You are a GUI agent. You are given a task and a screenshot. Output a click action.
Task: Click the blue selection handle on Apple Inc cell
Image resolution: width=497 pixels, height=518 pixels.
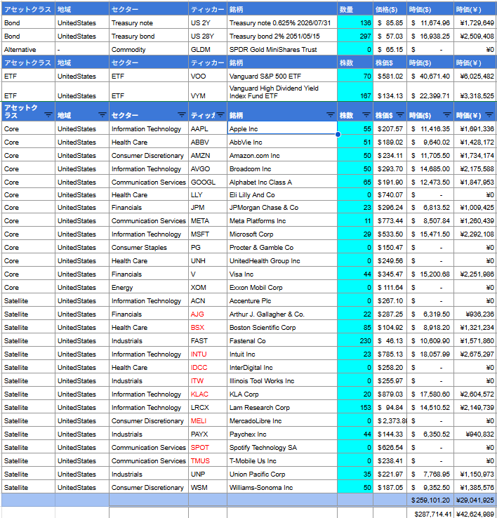(338, 135)
